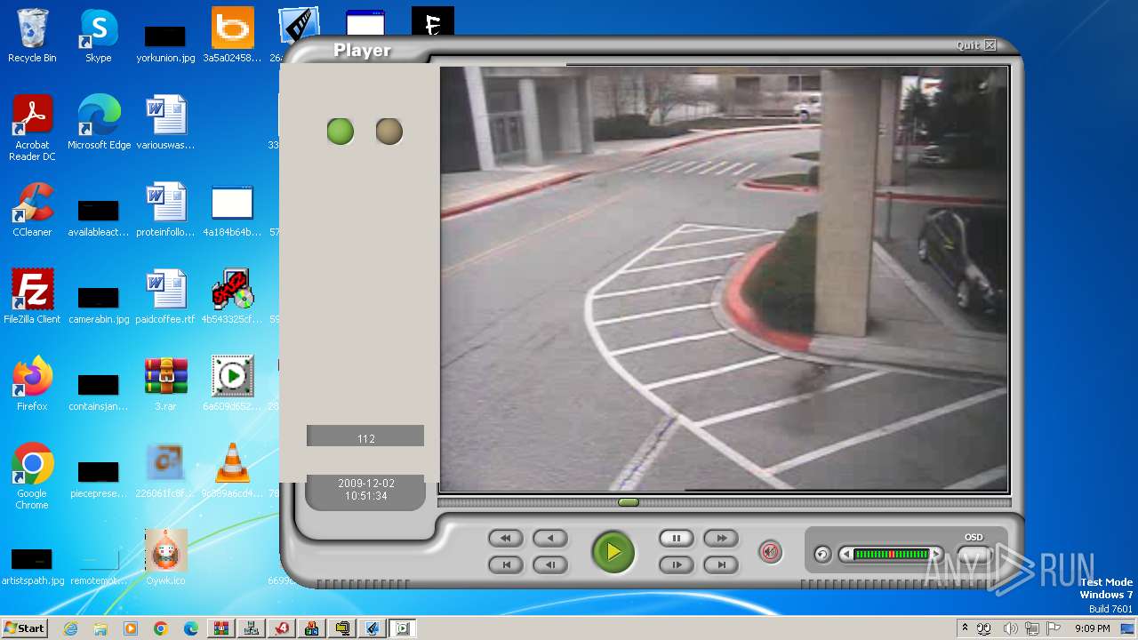1138x640 pixels.
Task: Select the 3a5a02458 desktop icon
Action: (233, 36)
